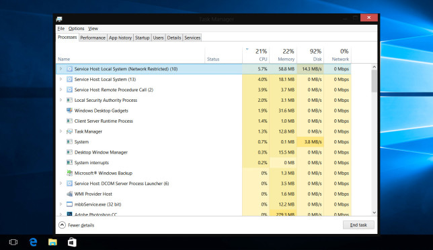The width and height of the screenshot is (433, 250).
Task: Open the View menu
Action: 93,29
